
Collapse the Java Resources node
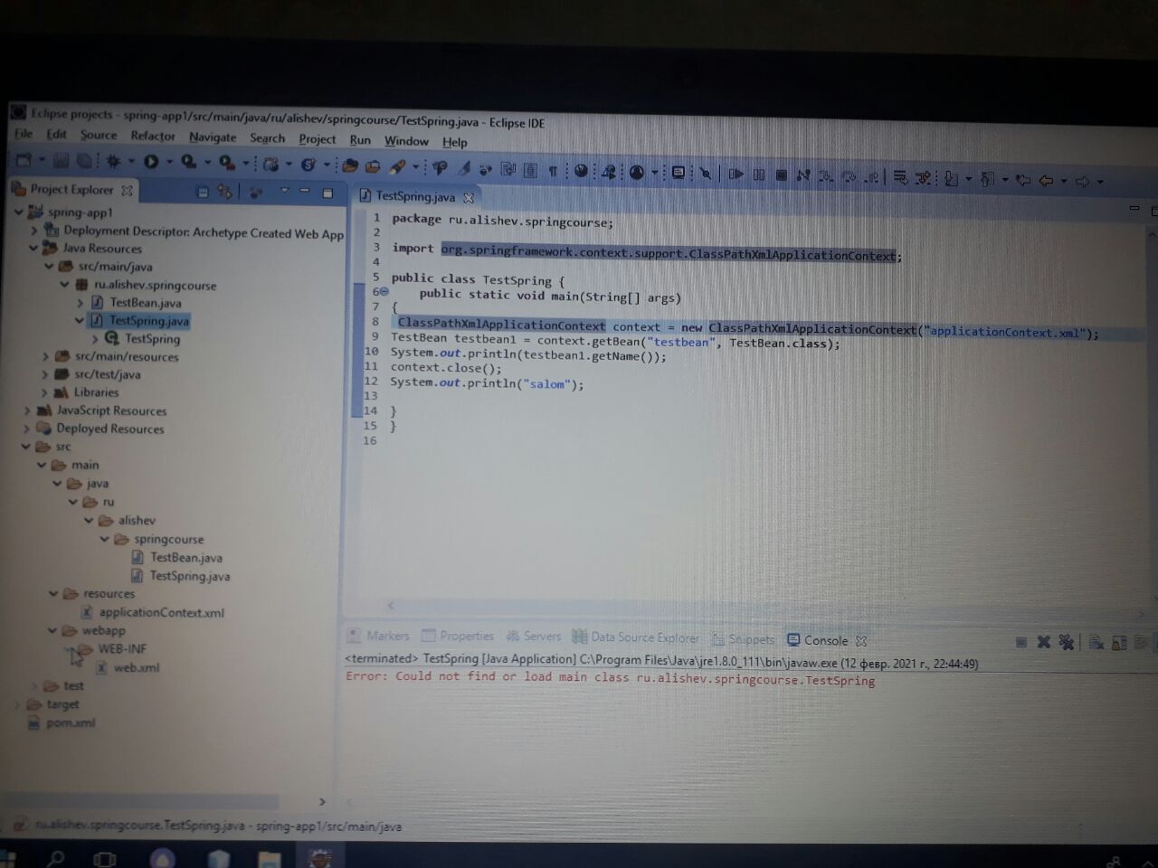point(33,248)
